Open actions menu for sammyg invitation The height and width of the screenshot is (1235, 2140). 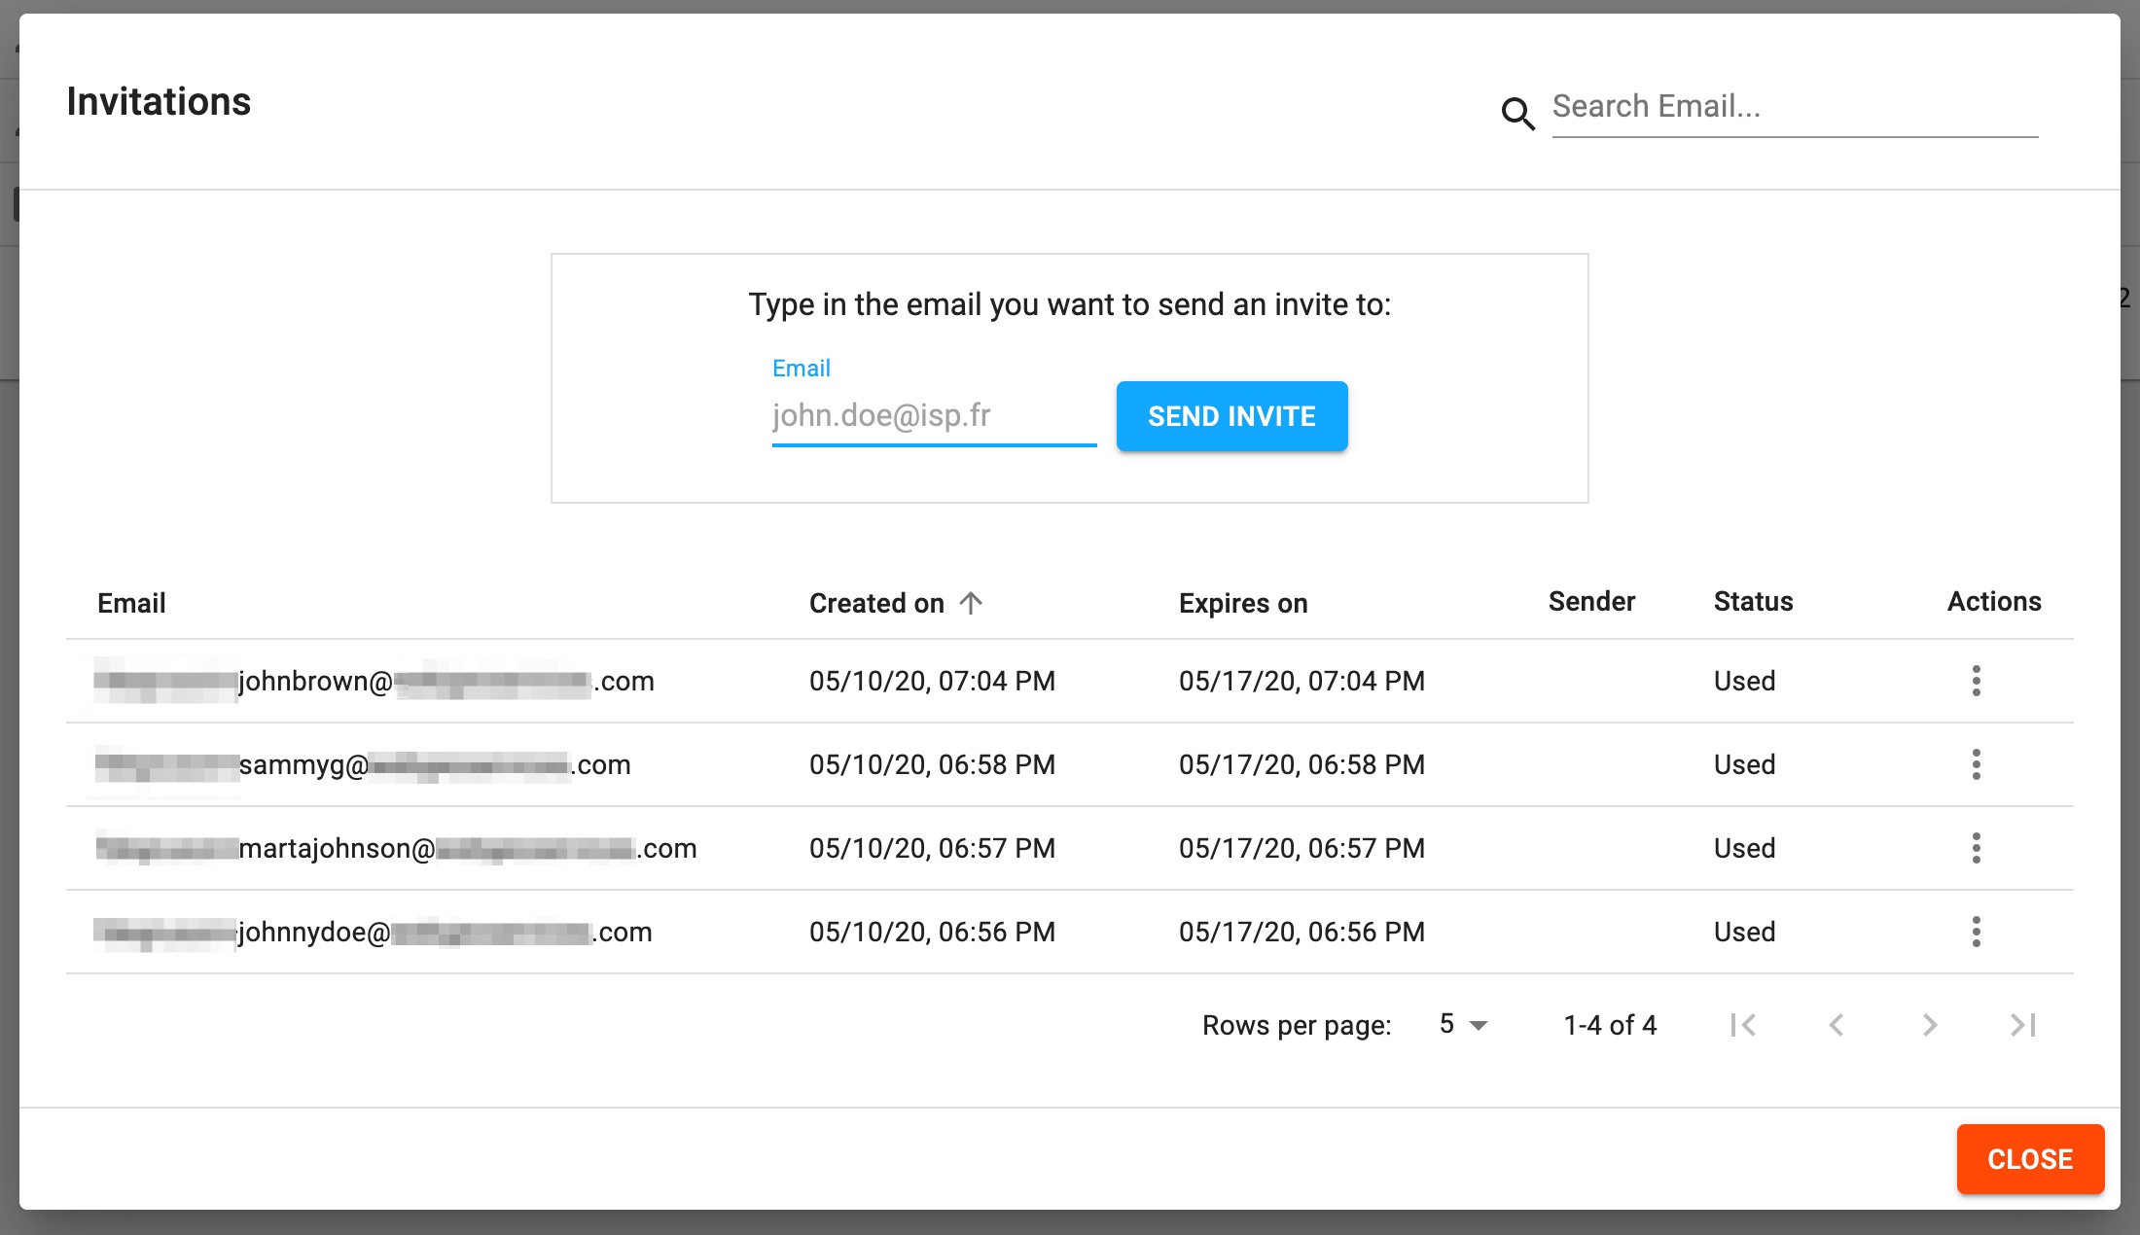[x=1976, y=764]
